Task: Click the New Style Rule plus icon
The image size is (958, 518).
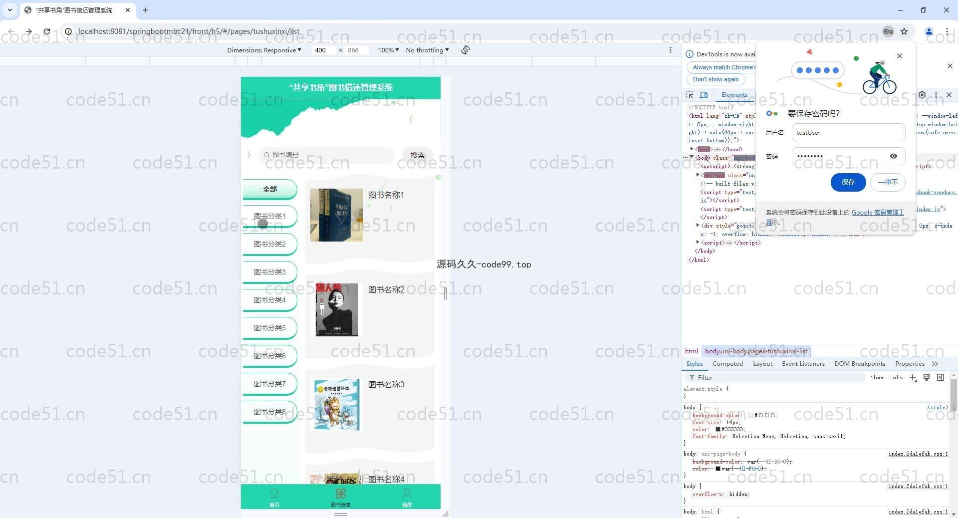Action: (x=913, y=377)
